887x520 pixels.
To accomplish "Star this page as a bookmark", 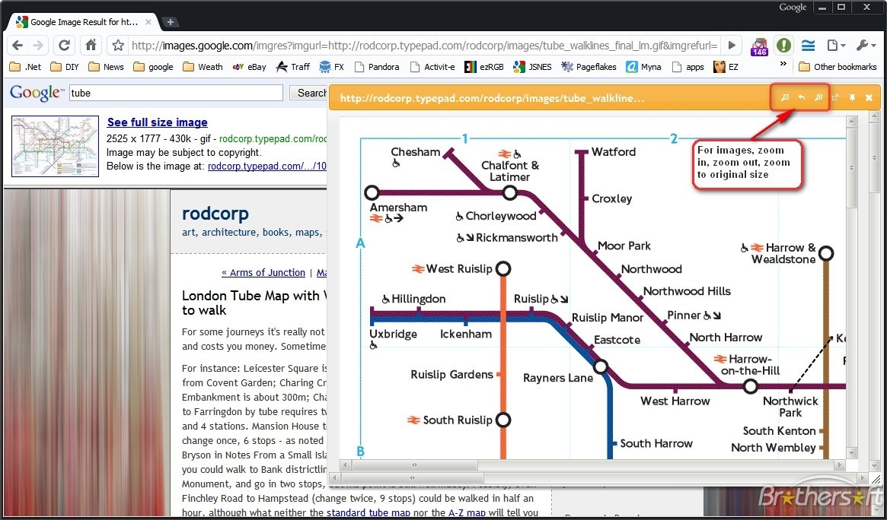I will [x=118, y=46].
